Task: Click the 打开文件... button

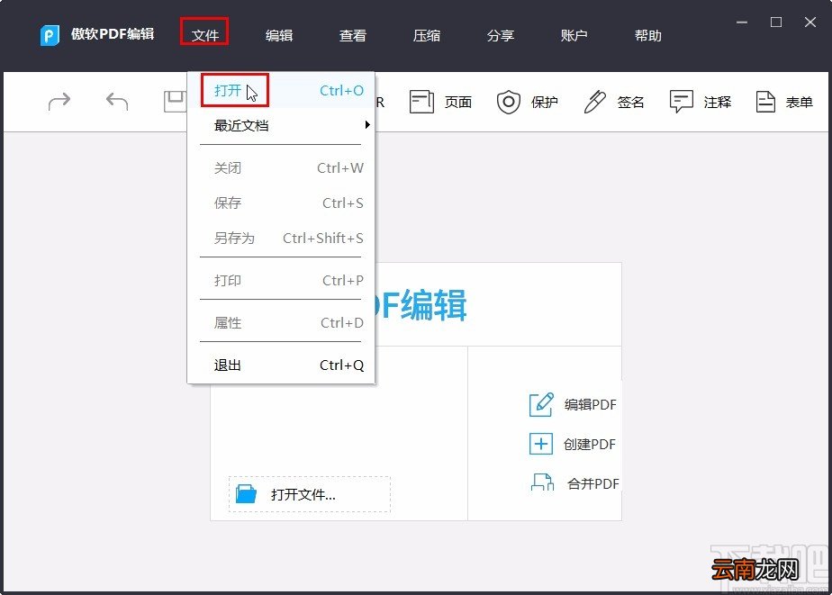Action: coord(310,494)
